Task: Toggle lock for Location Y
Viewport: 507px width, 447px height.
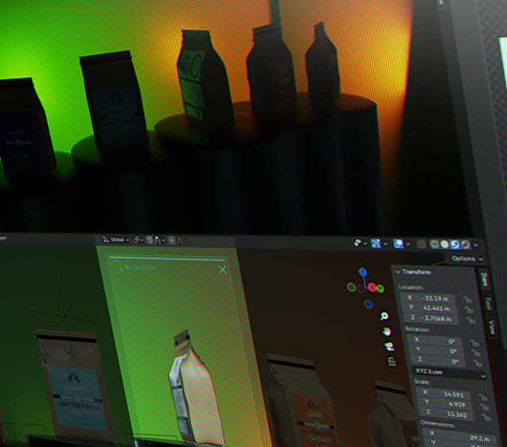Action: (x=469, y=310)
